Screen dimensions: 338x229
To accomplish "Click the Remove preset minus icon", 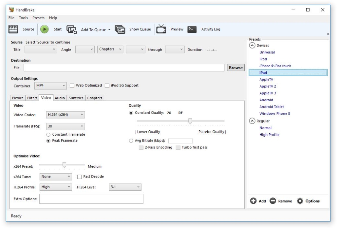I will click(273, 201).
